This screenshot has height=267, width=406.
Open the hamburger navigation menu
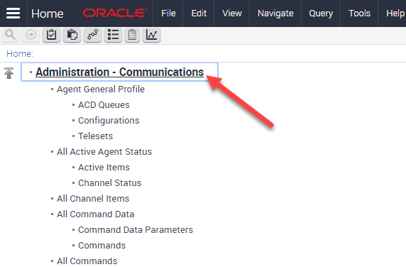[x=13, y=13]
